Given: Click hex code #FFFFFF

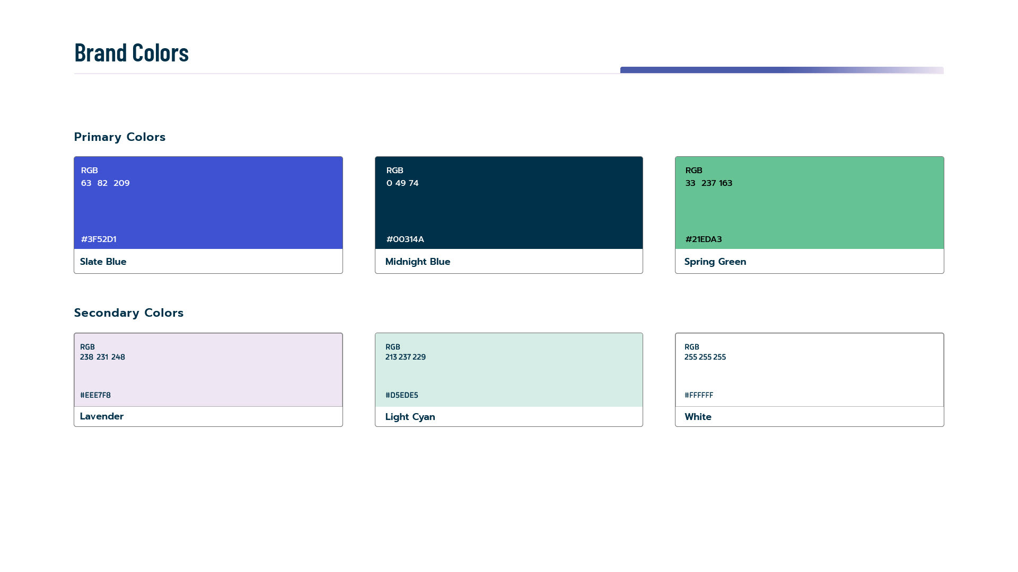Looking at the screenshot, I should (x=699, y=395).
